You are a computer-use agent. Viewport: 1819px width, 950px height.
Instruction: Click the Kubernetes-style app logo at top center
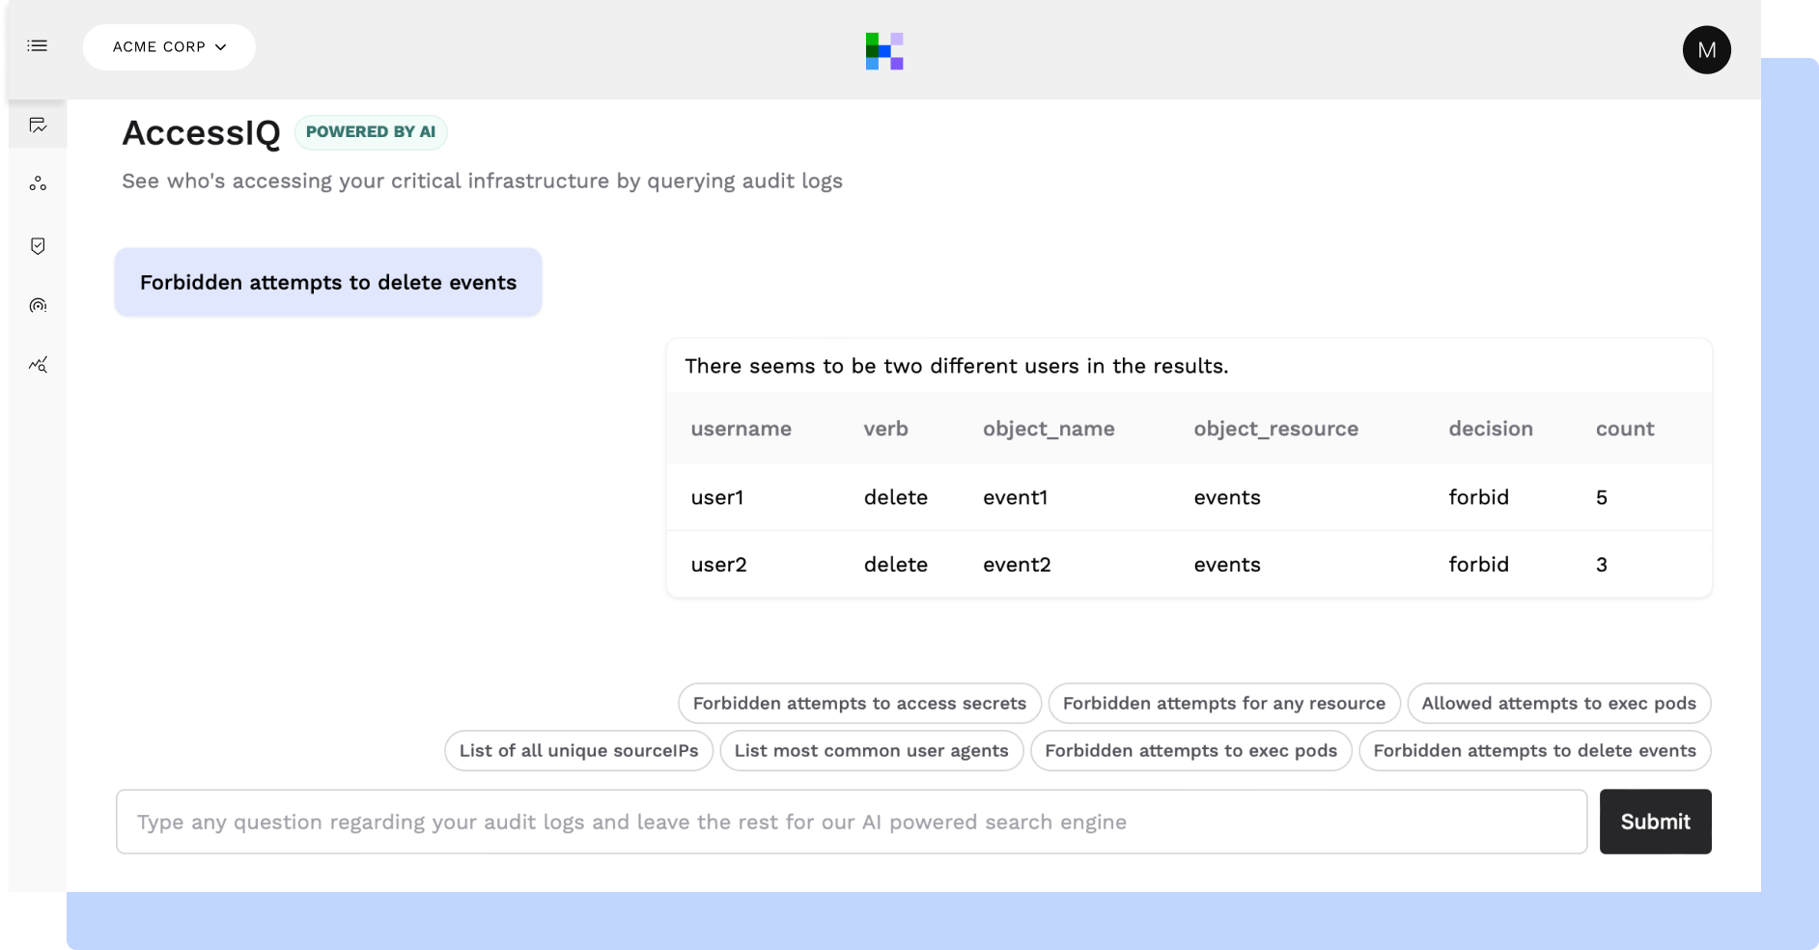click(883, 50)
